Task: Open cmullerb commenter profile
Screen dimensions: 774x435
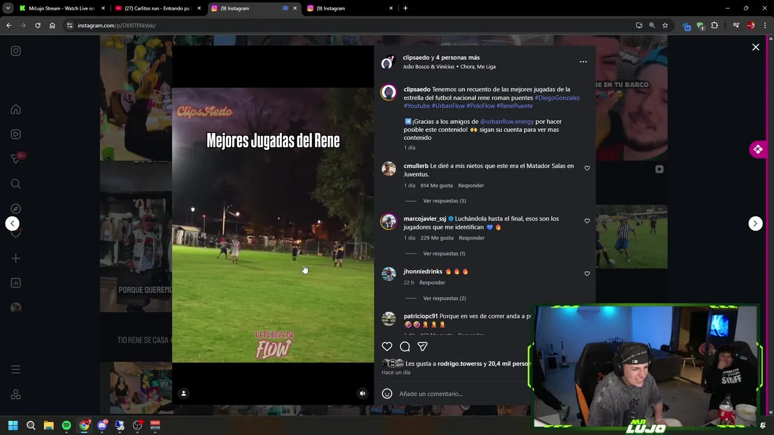Action: point(416,166)
